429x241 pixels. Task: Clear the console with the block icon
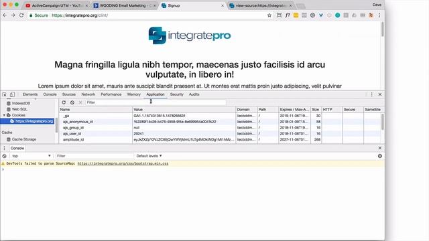click(x=5, y=156)
